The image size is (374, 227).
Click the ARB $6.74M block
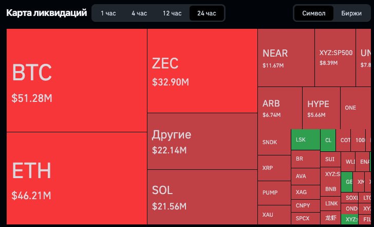[x=280, y=108]
